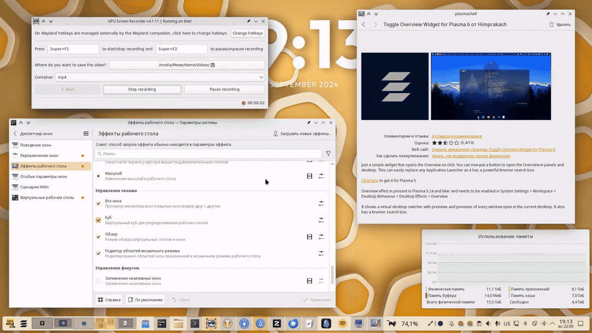
Task: Open Spotify from the taskbar
Action: 342,323
